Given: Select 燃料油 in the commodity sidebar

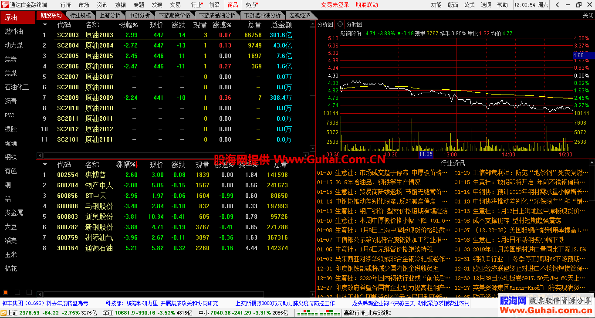Looking at the screenshot, I should point(14,31).
